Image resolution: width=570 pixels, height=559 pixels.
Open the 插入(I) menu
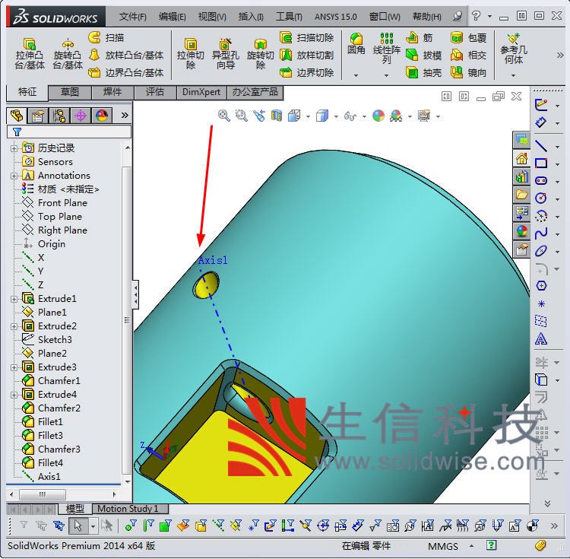click(x=251, y=17)
